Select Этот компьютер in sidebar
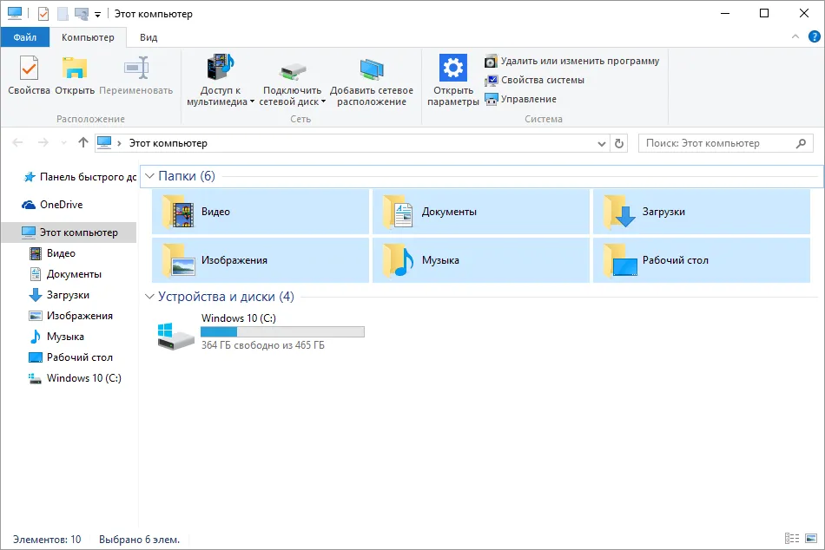This screenshot has height=550, width=825. pyautogui.click(x=69, y=232)
